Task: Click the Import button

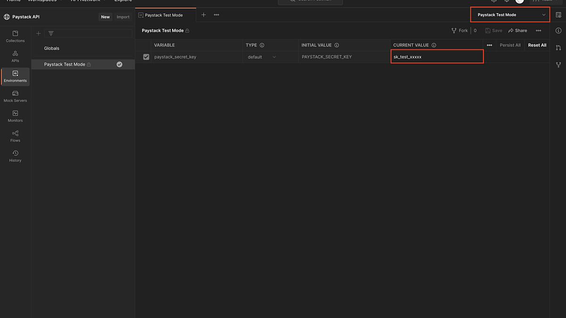Action: pos(123,17)
